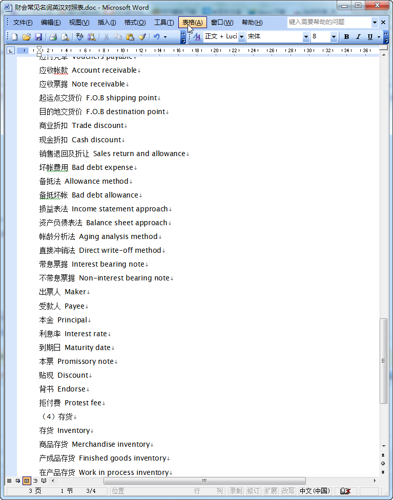Image resolution: width=393 pixels, height=500 pixels.
Task: Toggle 改写 overtype mode in status bar
Action: pos(287,491)
